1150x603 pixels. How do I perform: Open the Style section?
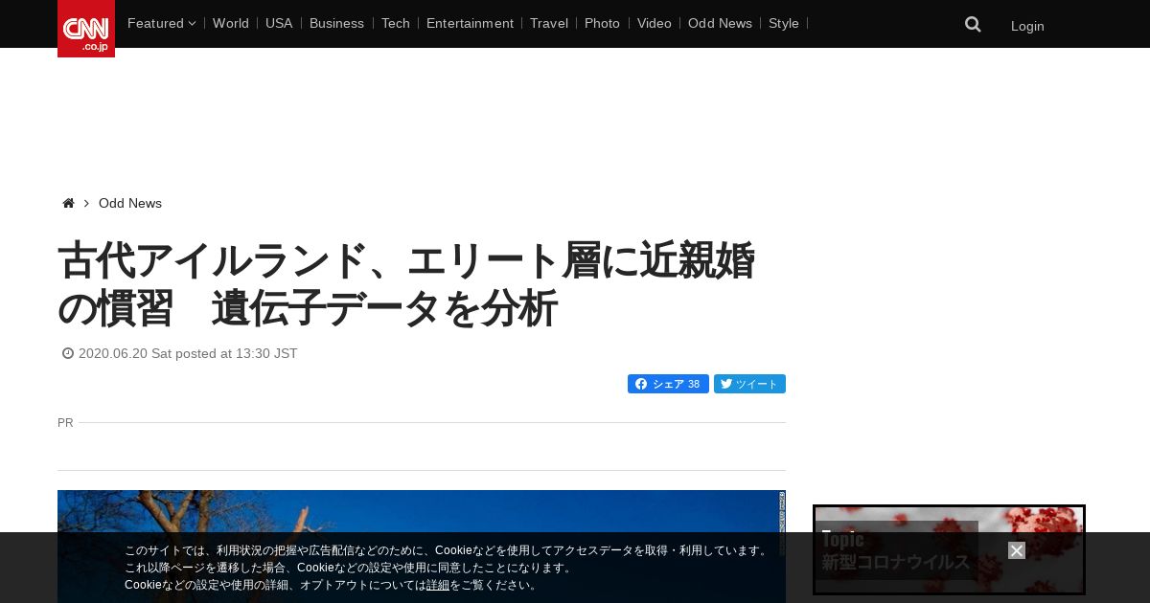[x=784, y=23]
